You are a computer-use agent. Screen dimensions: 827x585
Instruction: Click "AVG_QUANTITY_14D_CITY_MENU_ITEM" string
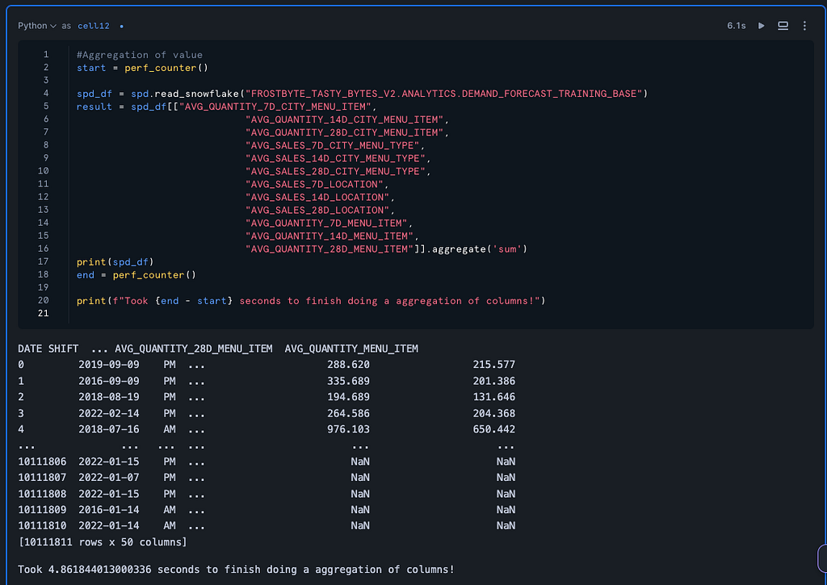(344, 119)
